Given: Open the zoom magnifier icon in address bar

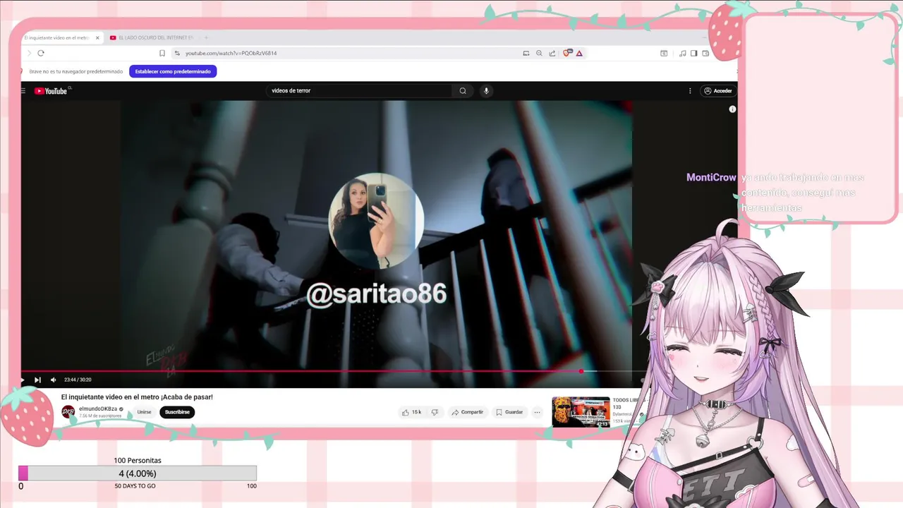Looking at the screenshot, I should point(539,53).
